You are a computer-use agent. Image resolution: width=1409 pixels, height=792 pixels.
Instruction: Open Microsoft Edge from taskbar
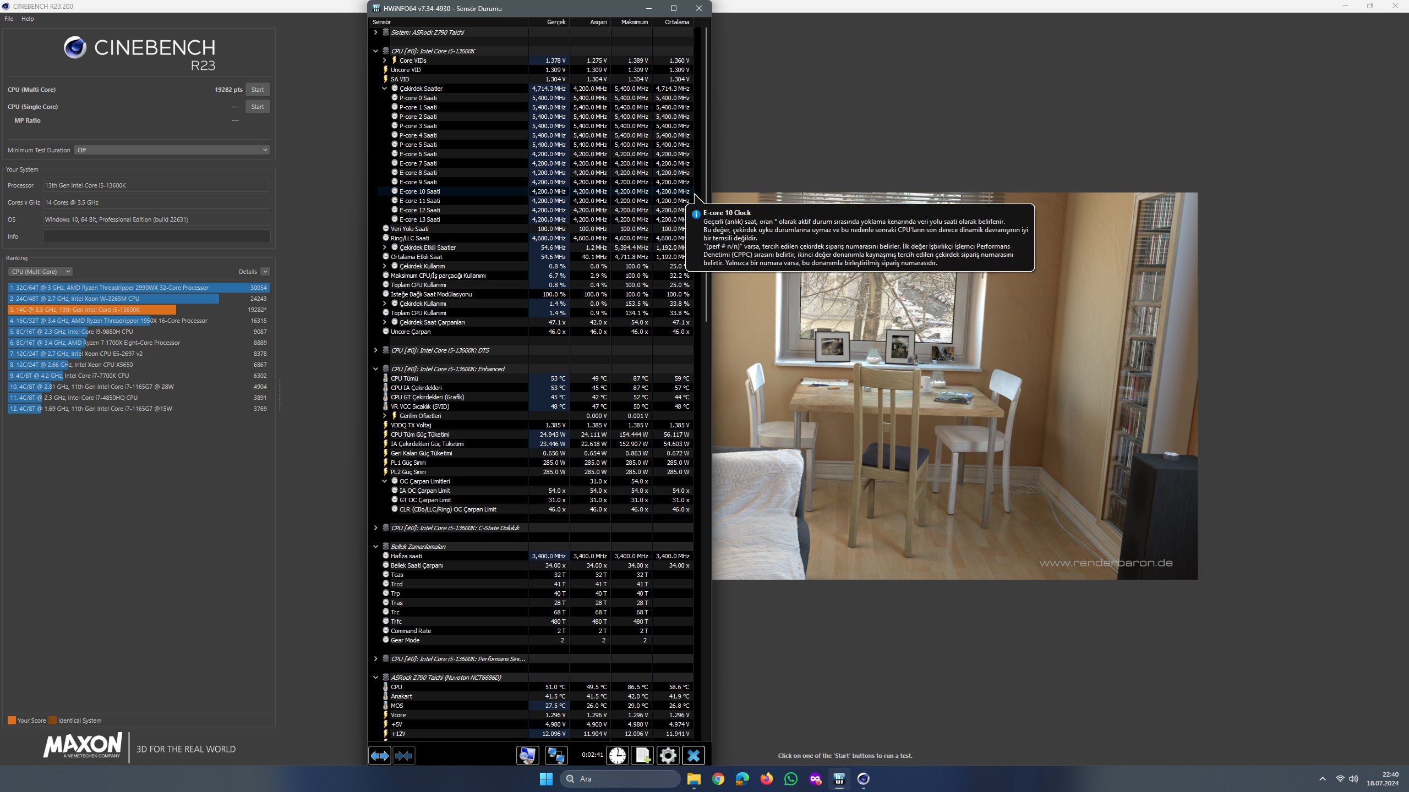tap(742, 779)
